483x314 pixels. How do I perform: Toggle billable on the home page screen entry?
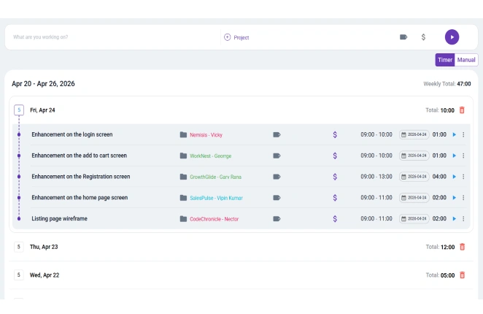click(x=335, y=198)
